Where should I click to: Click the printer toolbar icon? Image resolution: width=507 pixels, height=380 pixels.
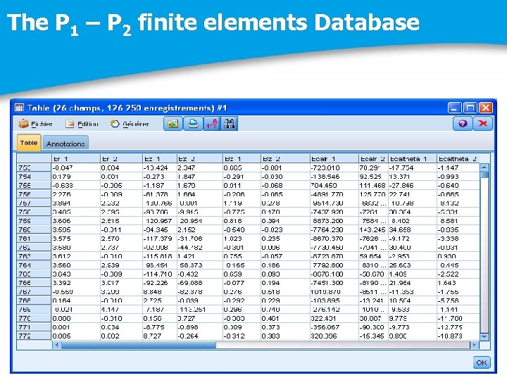(x=193, y=124)
